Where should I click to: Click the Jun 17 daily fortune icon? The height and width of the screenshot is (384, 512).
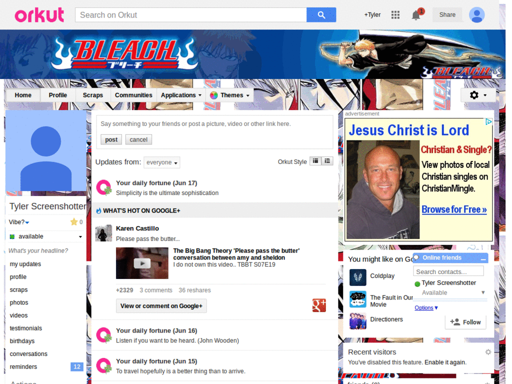(104, 188)
